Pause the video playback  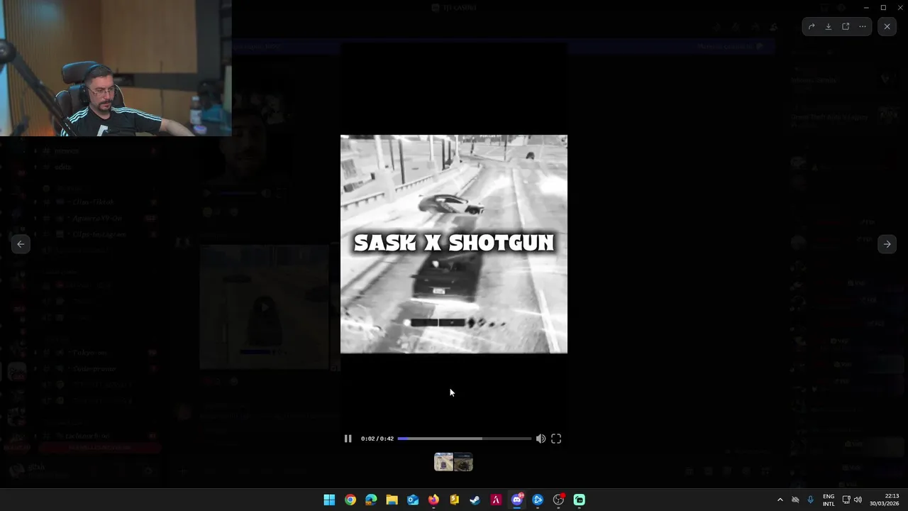point(348,439)
